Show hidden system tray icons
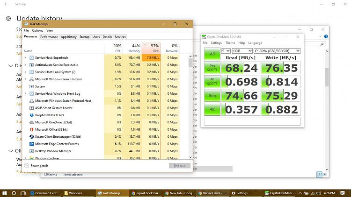351x197 pixels. [x=300, y=193]
